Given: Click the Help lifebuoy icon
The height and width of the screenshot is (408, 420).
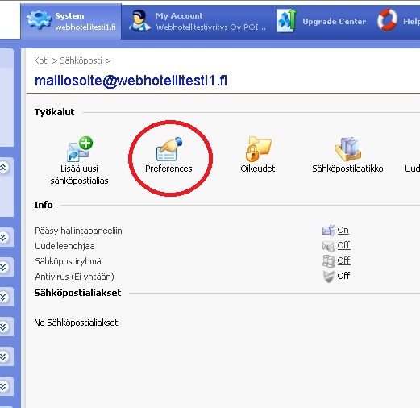Looking at the screenshot, I should click(x=387, y=20).
